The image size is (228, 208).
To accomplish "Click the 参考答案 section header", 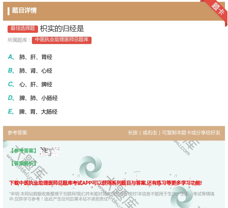I will (x=17, y=133).
